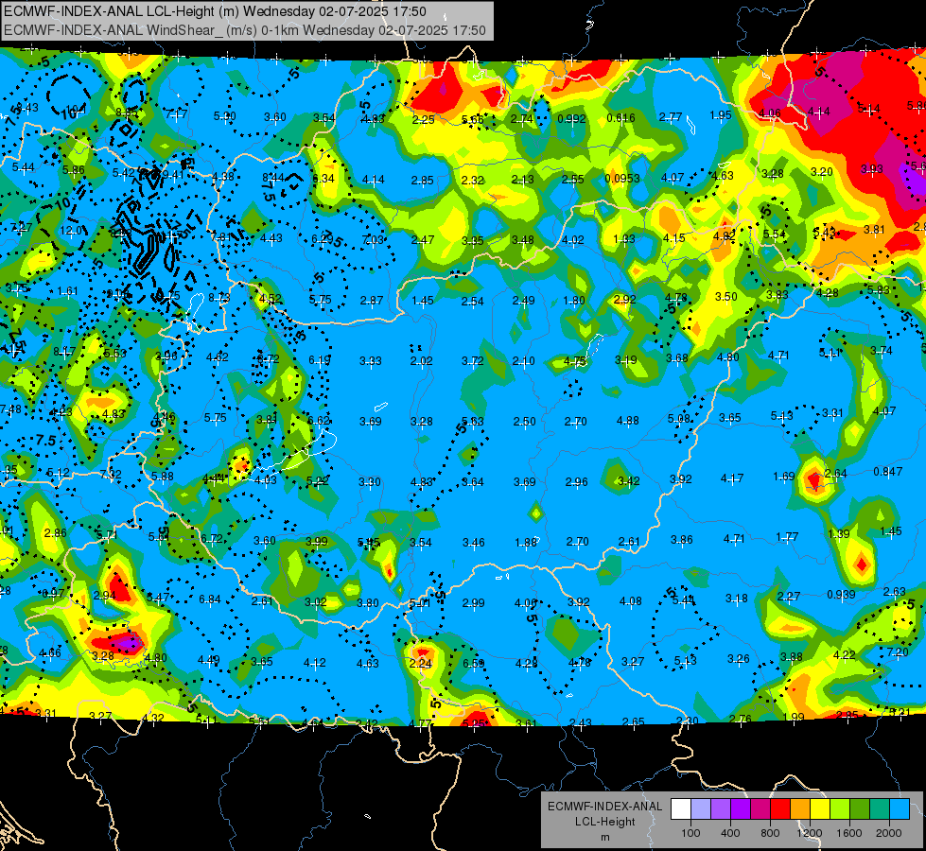Click the wind shear value '5.08'
The width and height of the screenshot is (926, 851).
678,419
